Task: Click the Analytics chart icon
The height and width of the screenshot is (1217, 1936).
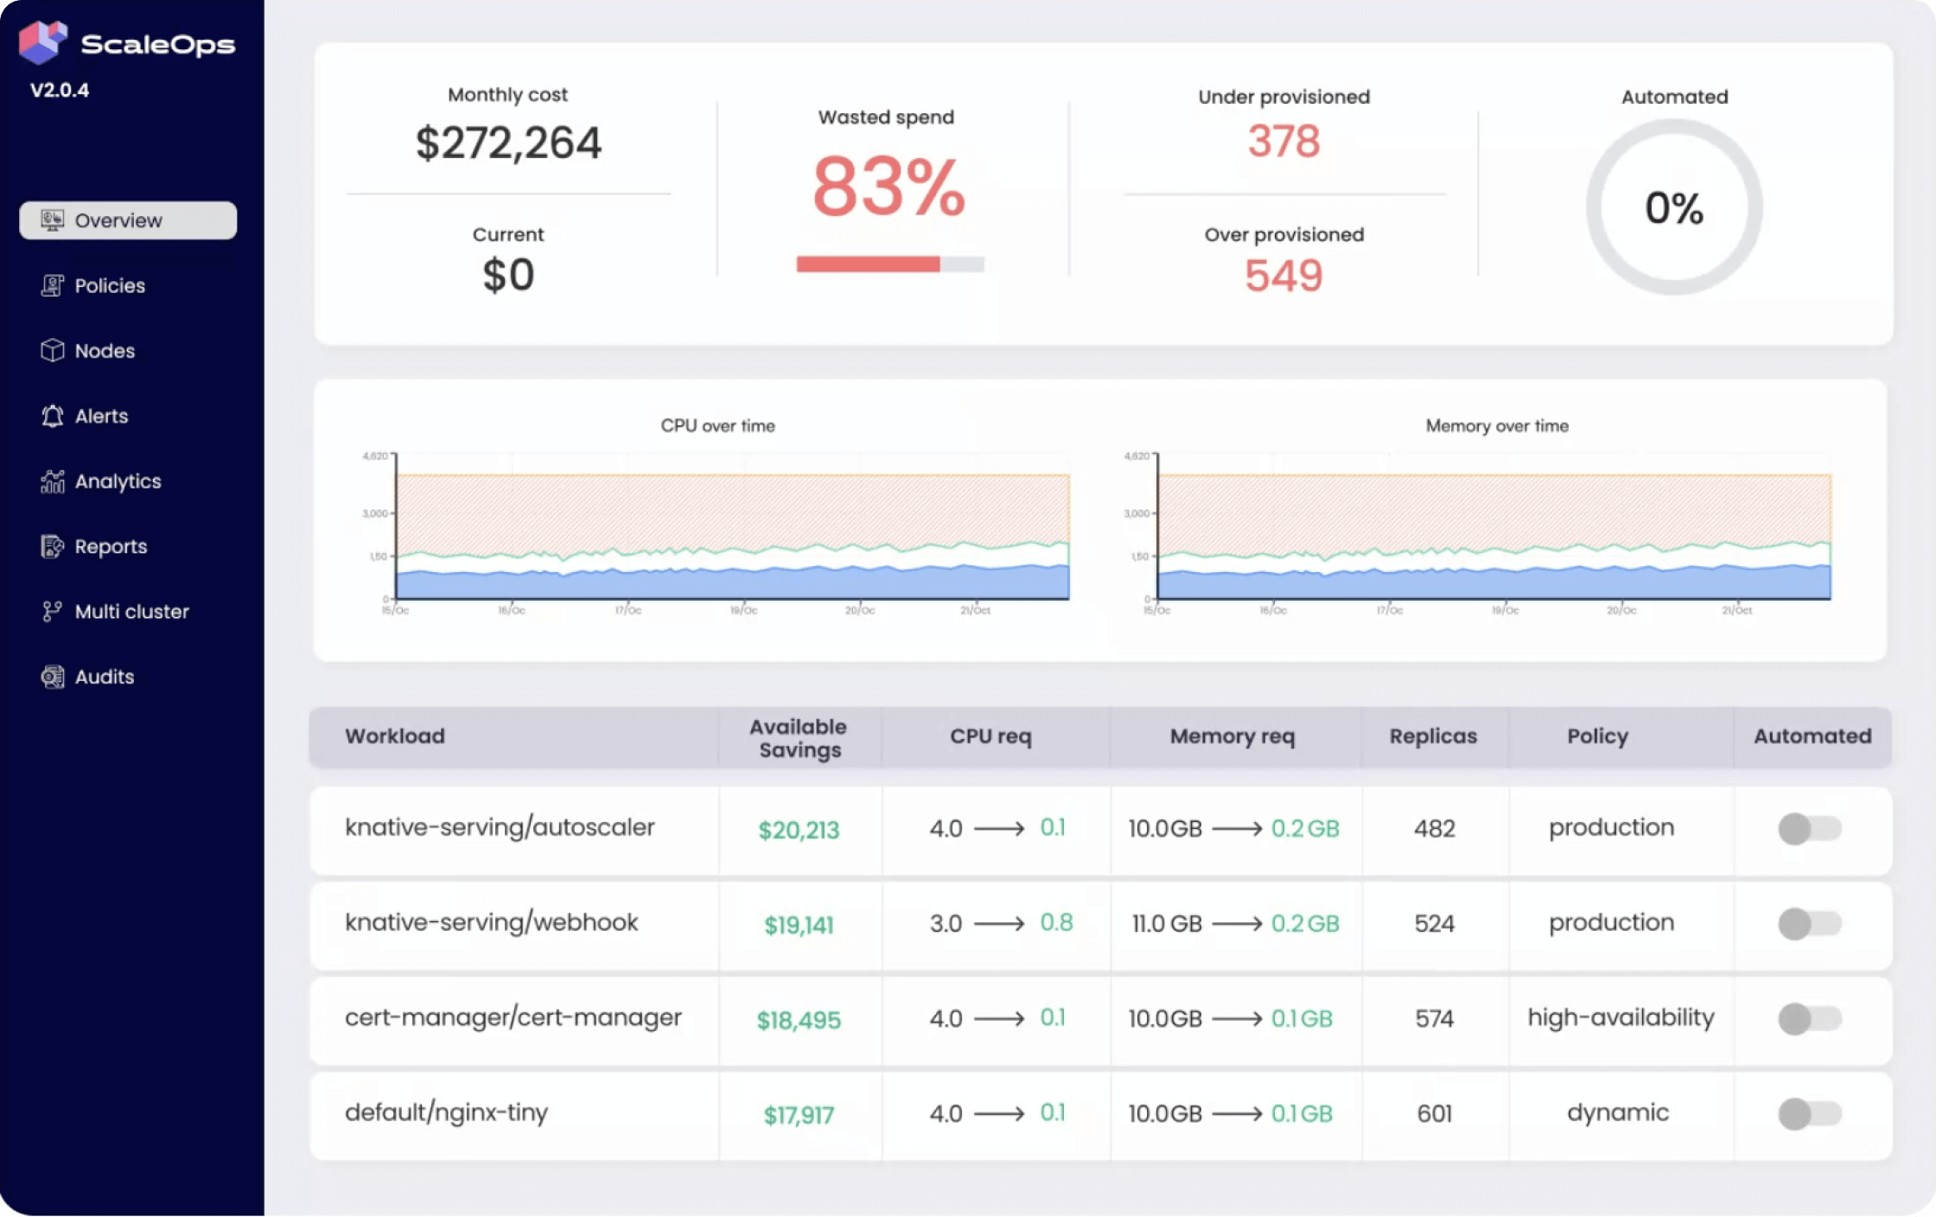Action: tap(53, 481)
